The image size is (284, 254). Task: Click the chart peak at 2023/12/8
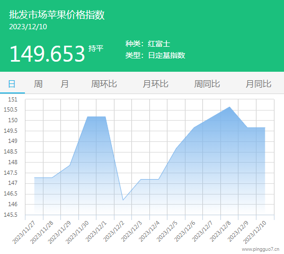pyautogui.click(x=229, y=107)
